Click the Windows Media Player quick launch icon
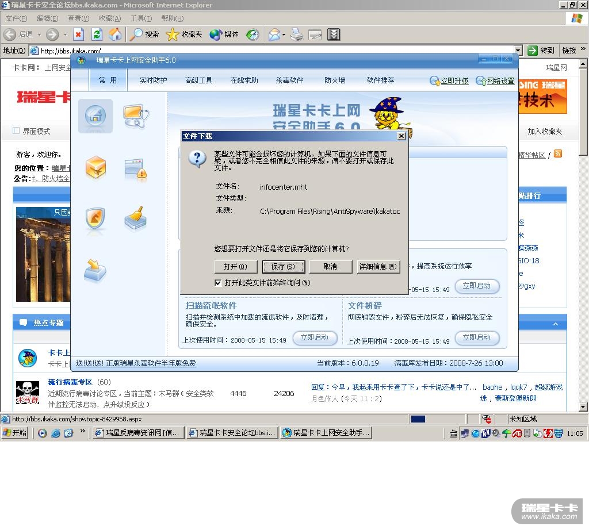 coord(43,433)
